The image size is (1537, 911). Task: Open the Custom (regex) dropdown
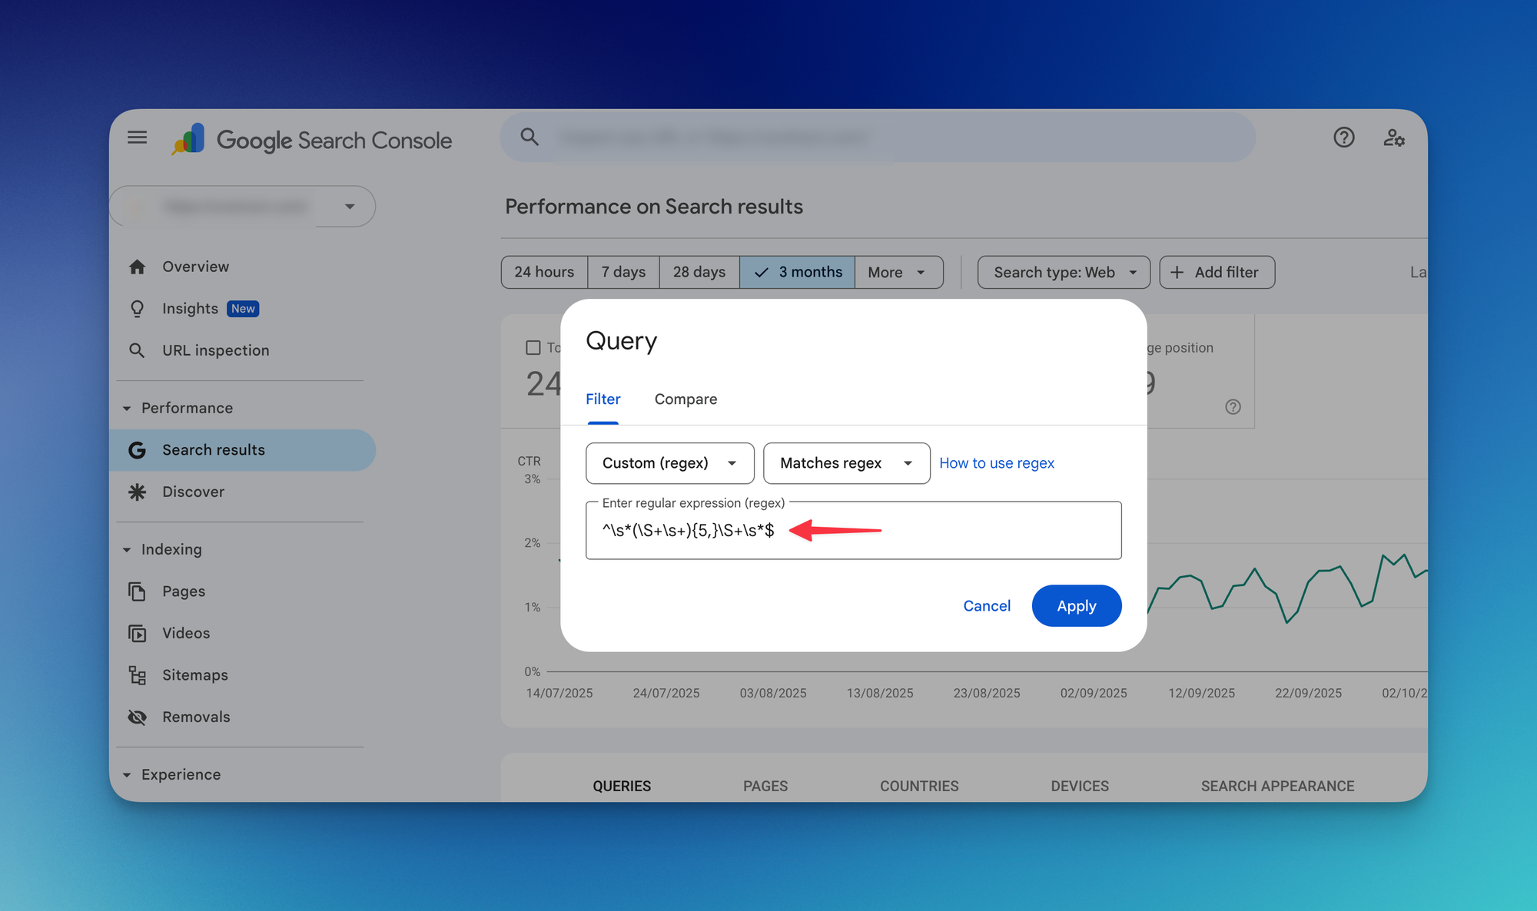[x=669, y=463]
